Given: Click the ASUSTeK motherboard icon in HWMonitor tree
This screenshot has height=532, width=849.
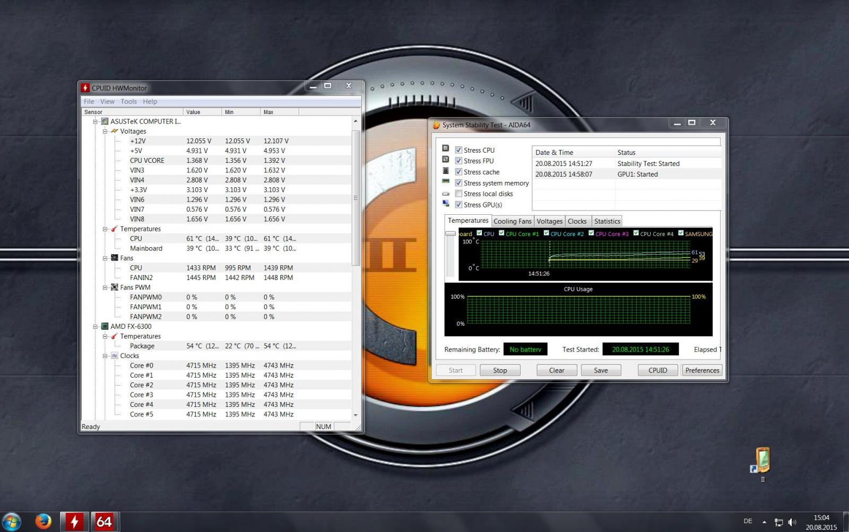Looking at the screenshot, I should pos(105,121).
